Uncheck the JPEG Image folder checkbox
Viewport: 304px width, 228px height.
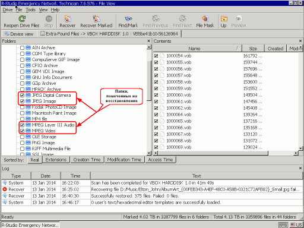[22, 101]
